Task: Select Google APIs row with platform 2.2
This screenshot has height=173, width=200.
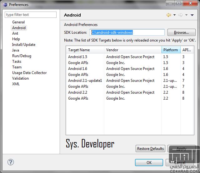Action: pyautogui.click(x=130, y=98)
